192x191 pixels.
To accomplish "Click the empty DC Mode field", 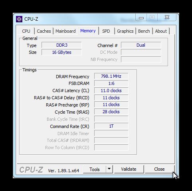I will (141, 52).
